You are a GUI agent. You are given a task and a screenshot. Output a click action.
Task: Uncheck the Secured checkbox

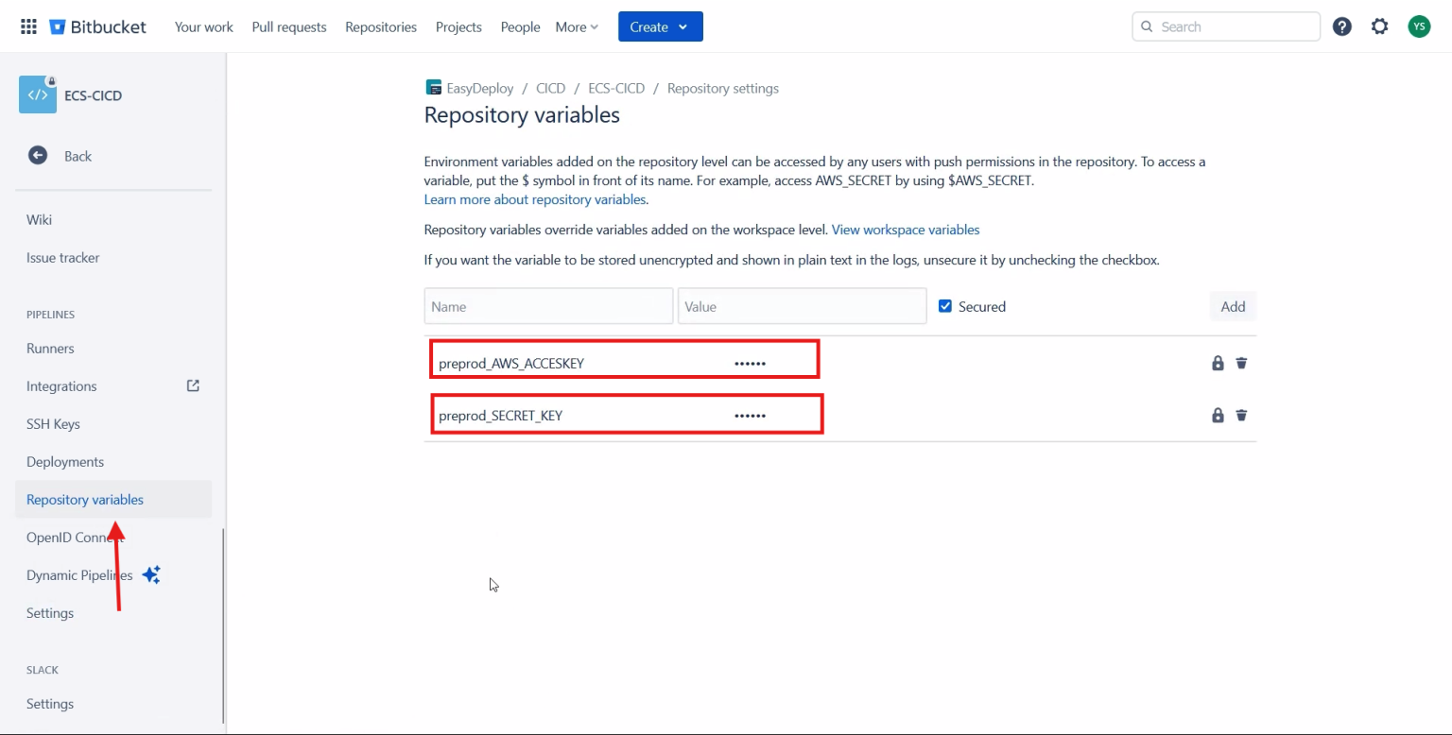tap(945, 305)
